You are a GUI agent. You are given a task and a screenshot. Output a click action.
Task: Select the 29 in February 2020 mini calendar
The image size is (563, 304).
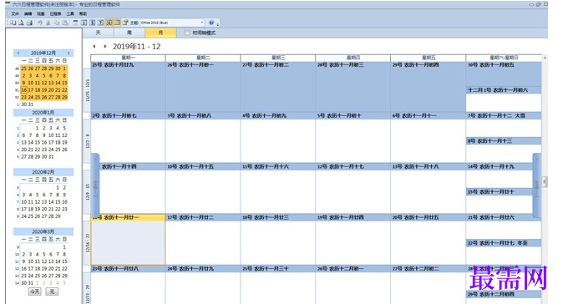point(58,216)
